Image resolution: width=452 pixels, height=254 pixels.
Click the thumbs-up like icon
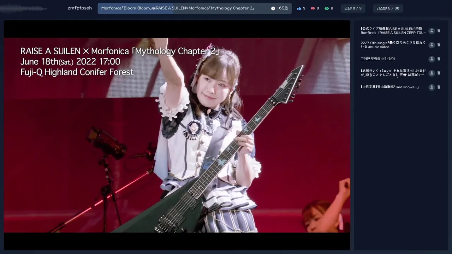pos(299,8)
